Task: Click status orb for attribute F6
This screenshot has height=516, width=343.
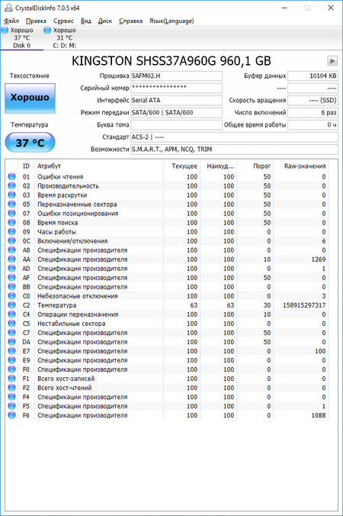Action: click(x=12, y=415)
